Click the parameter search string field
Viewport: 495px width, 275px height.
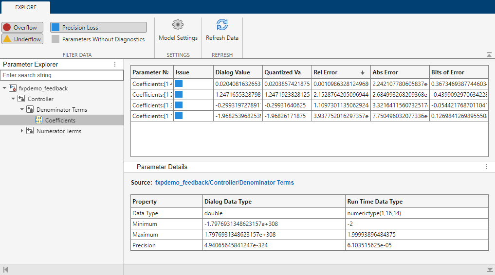pos(62,75)
